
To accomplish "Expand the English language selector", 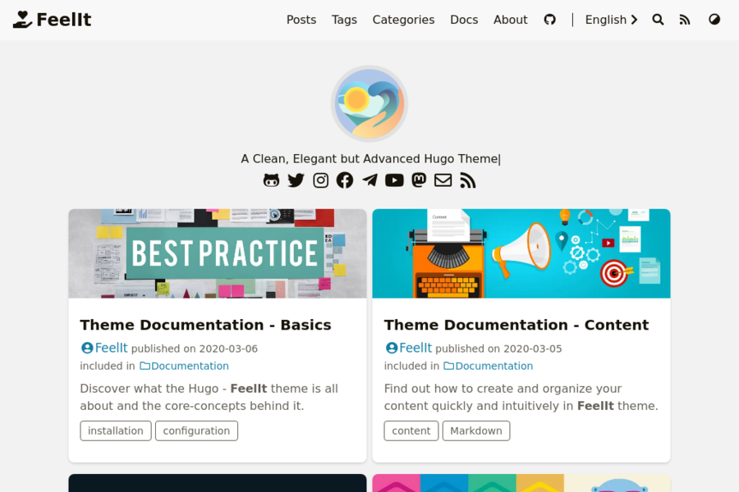I will (x=611, y=20).
